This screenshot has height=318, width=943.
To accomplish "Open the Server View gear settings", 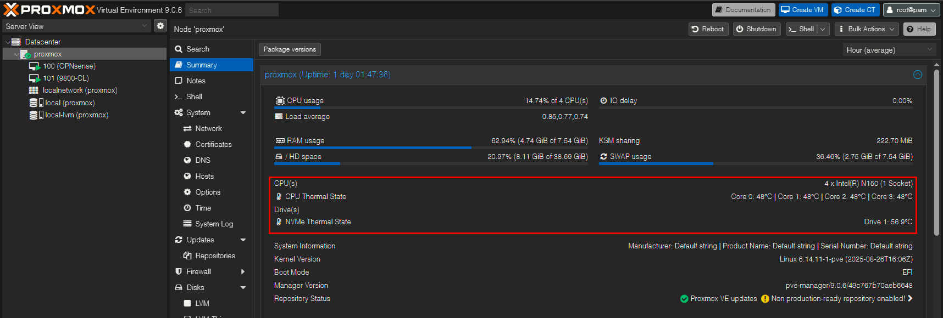I will [x=160, y=26].
